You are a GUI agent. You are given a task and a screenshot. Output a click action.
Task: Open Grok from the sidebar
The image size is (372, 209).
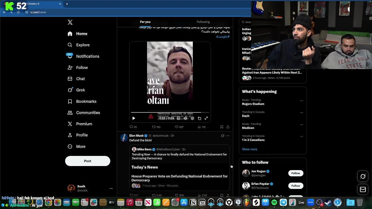(x=76, y=90)
